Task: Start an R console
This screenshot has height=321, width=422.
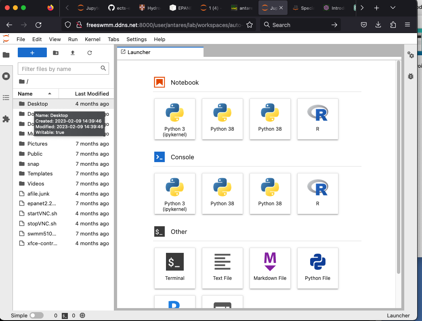Action: click(x=317, y=194)
